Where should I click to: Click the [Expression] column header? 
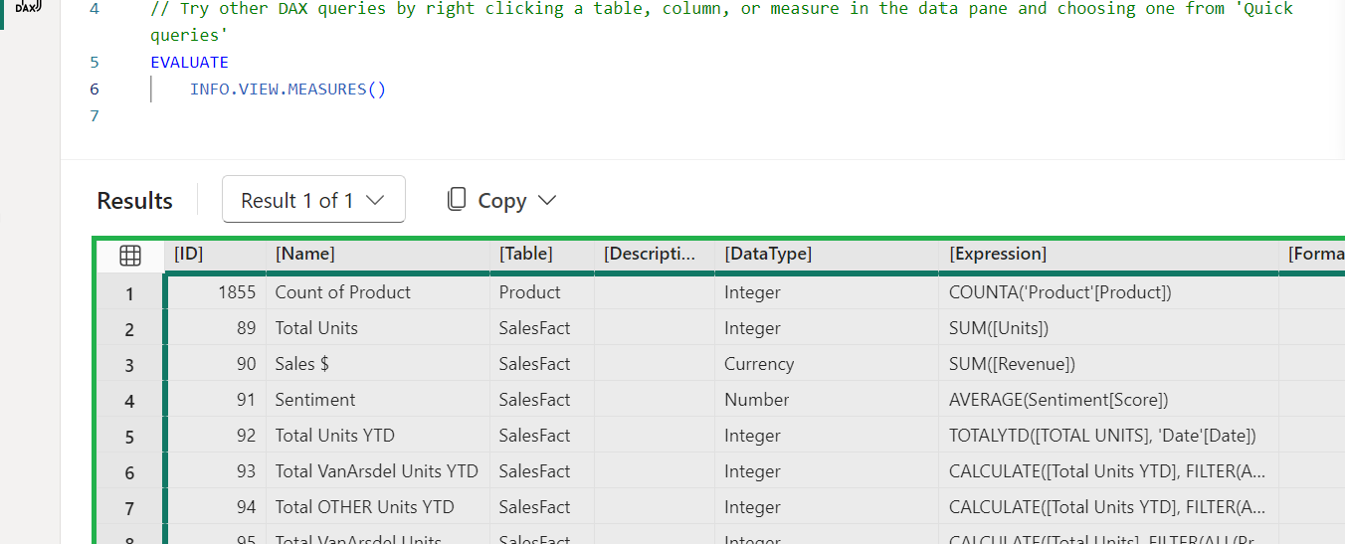(x=1106, y=254)
